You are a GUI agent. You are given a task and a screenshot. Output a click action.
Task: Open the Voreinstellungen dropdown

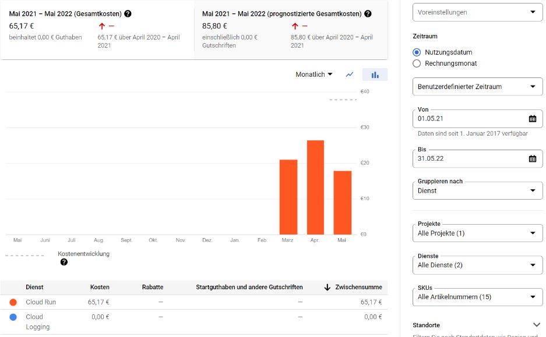click(x=477, y=12)
